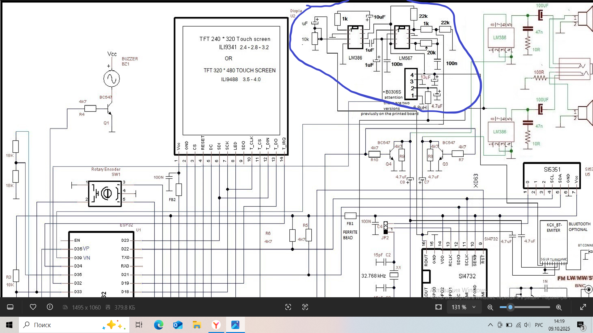Viewport: 593px width, 333px height.
Task: Add image to favorites with heart icon
Action: (33, 307)
